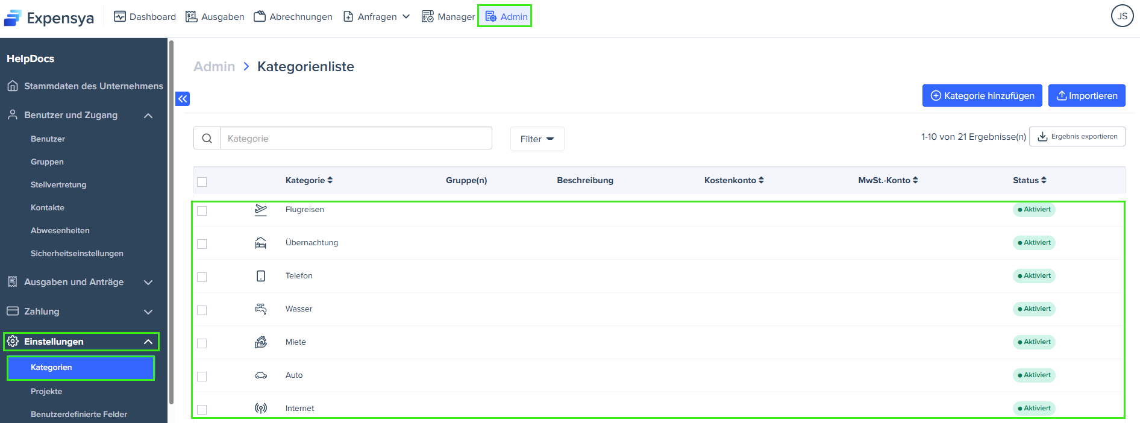Click the Expensya logo

tap(49, 18)
